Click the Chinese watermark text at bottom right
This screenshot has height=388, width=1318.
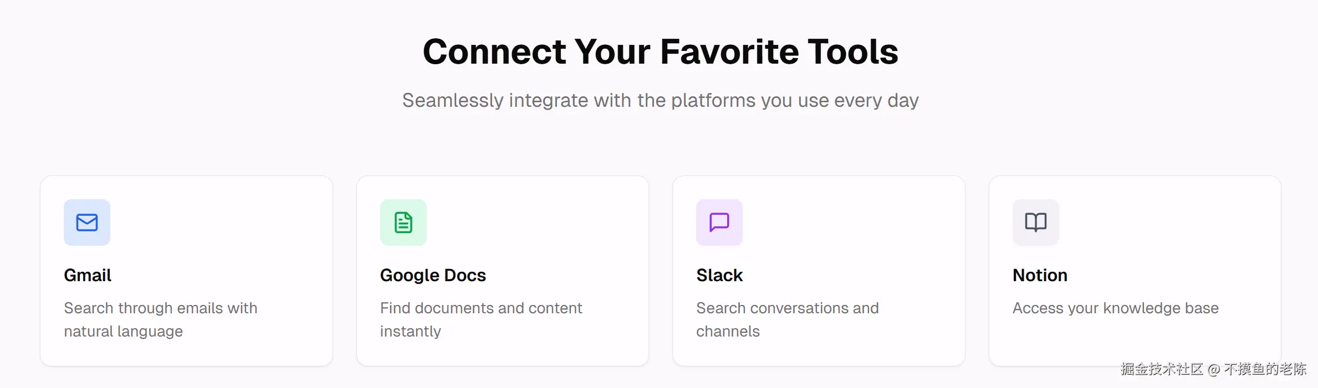click(1213, 369)
